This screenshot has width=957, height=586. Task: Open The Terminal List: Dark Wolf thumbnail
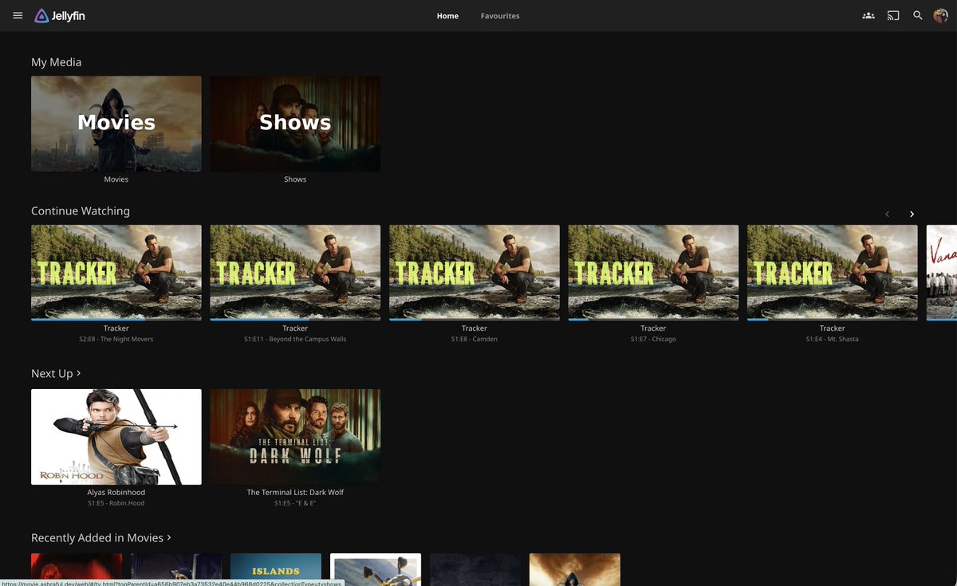pos(295,437)
